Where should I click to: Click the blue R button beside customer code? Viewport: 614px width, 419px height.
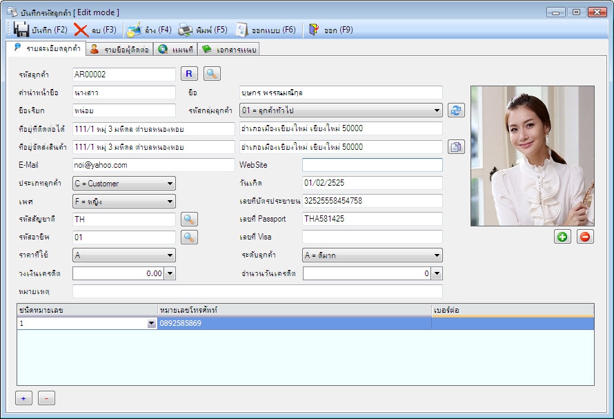[x=189, y=73]
